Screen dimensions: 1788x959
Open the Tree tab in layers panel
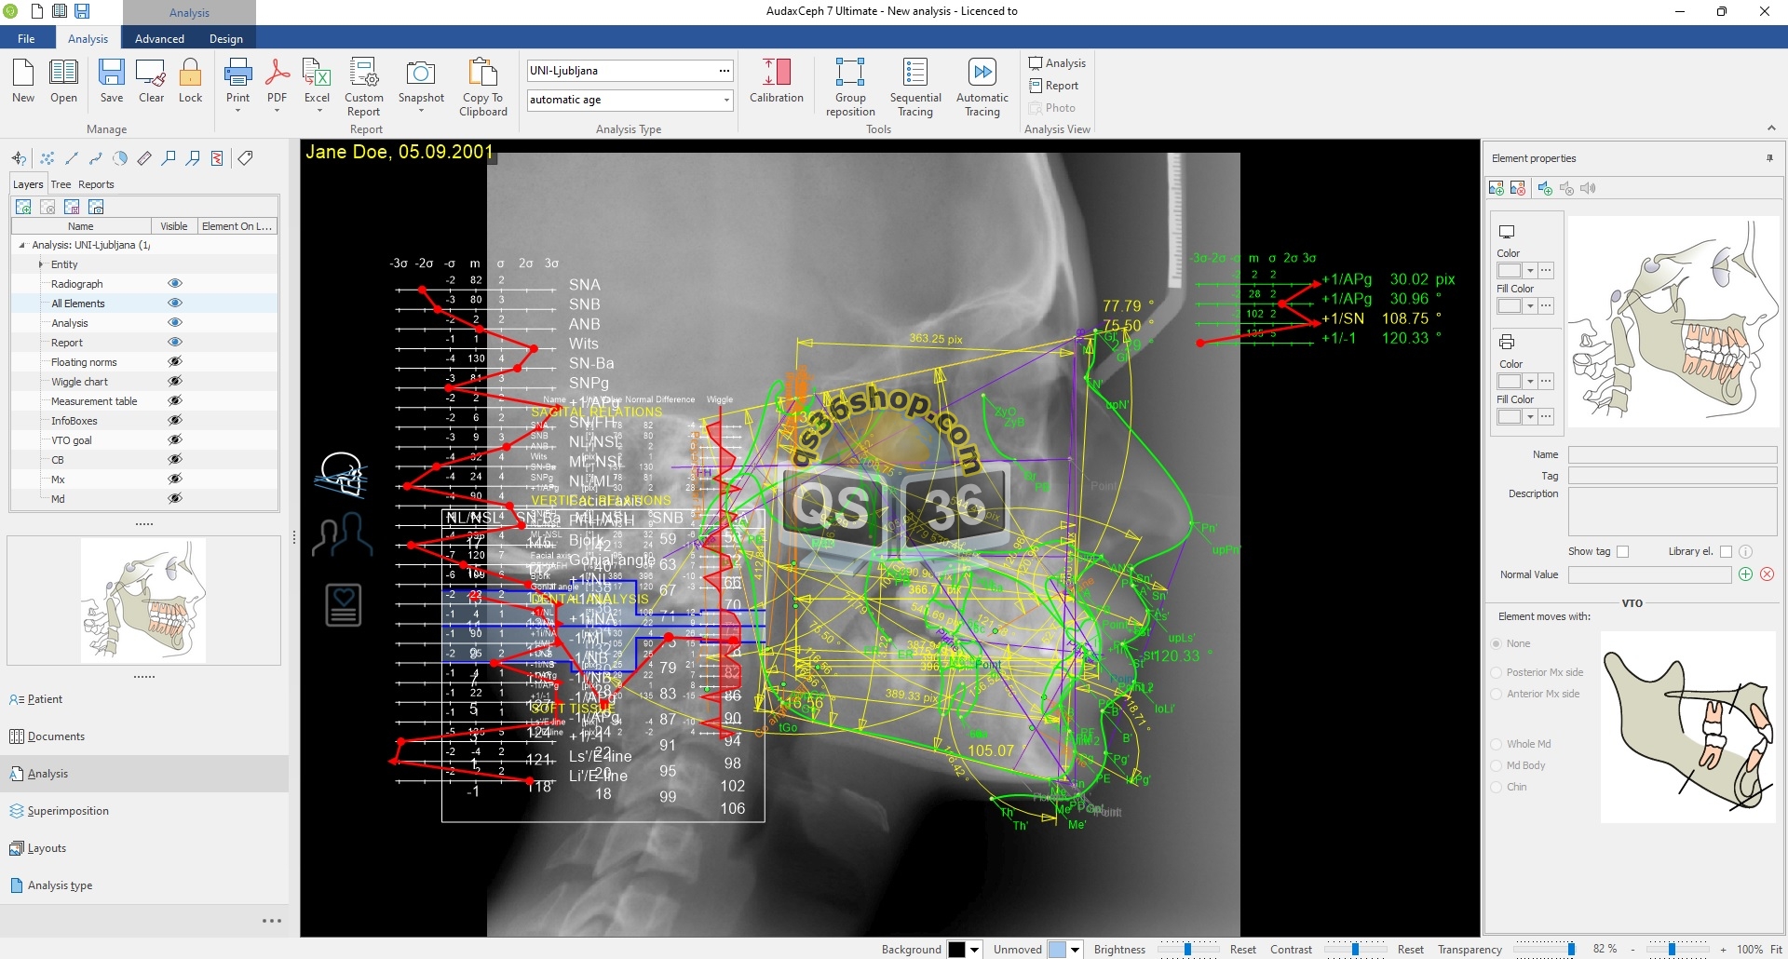61,184
